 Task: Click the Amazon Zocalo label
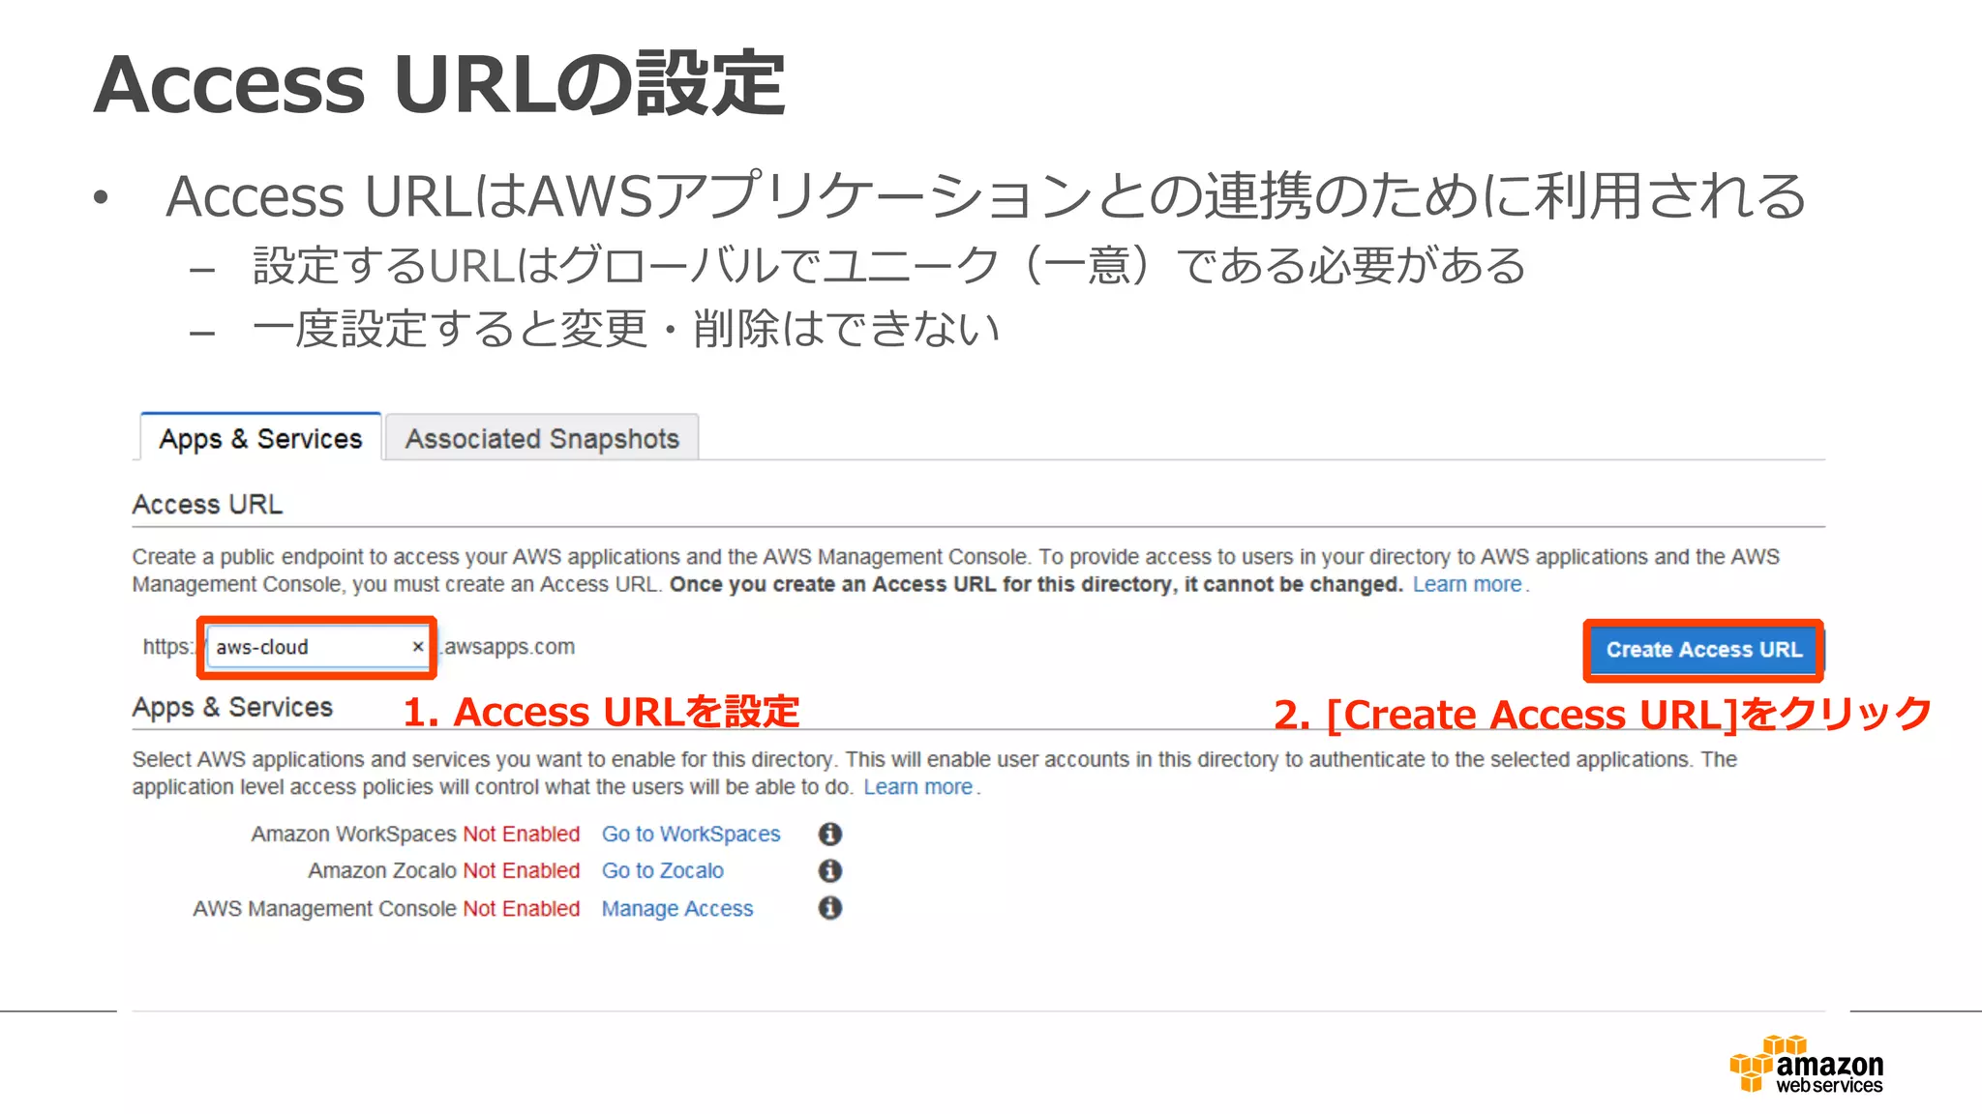pos(382,870)
